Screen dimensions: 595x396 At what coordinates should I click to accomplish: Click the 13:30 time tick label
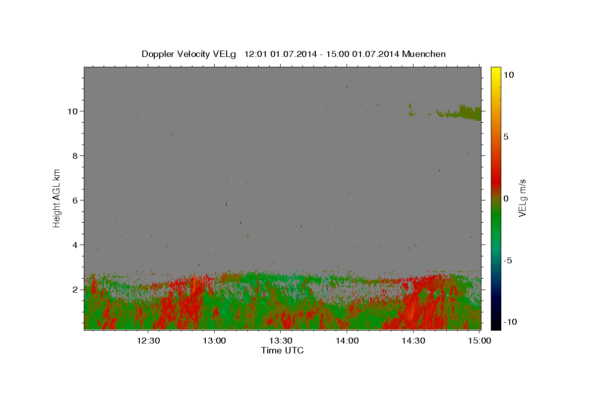pyautogui.click(x=281, y=341)
